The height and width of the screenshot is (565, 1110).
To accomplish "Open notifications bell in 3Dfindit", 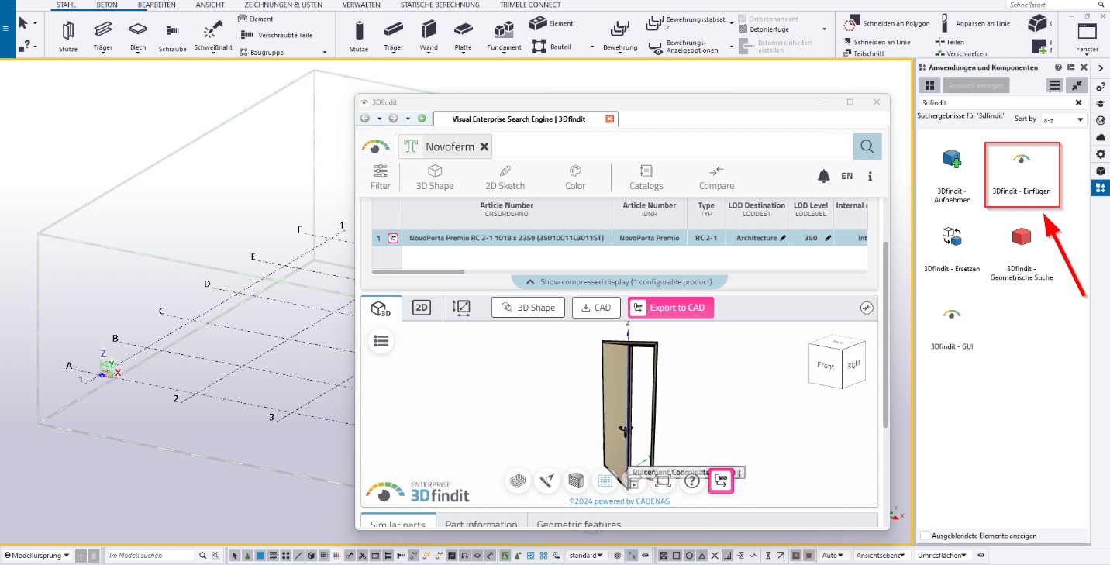I will coord(825,176).
